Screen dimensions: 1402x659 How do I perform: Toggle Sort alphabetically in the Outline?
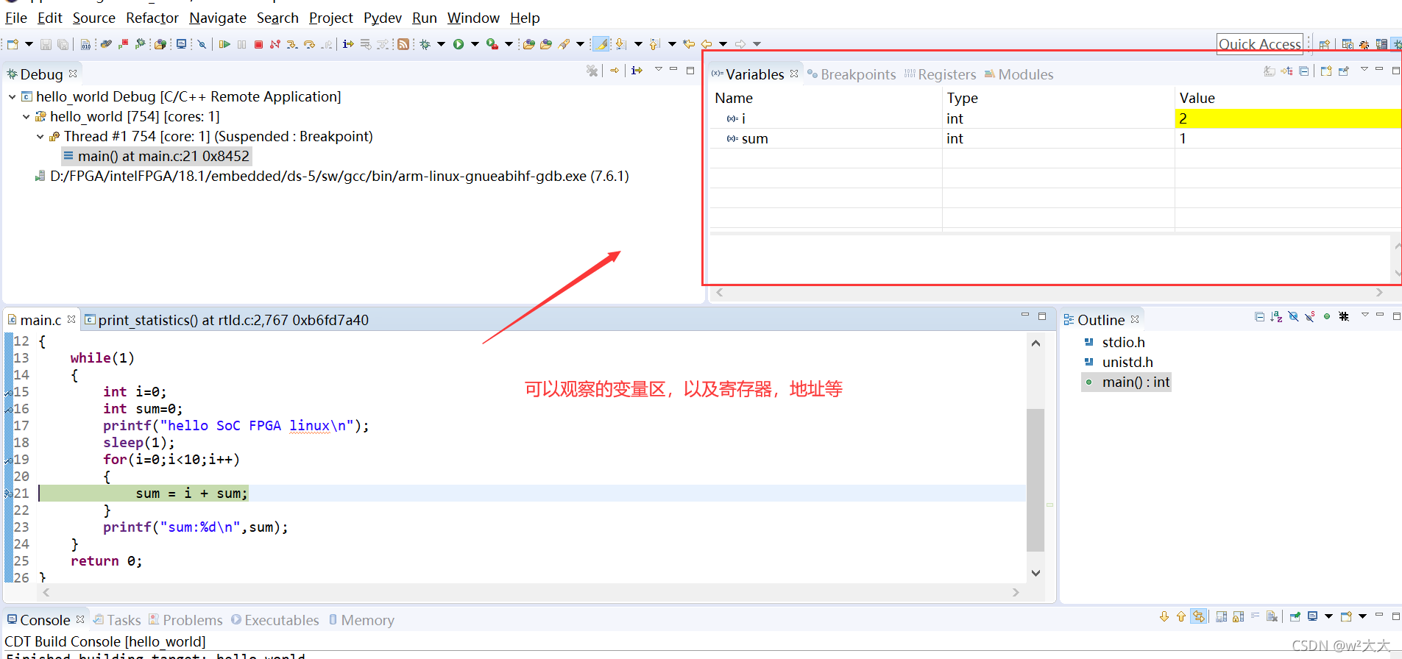1276,316
